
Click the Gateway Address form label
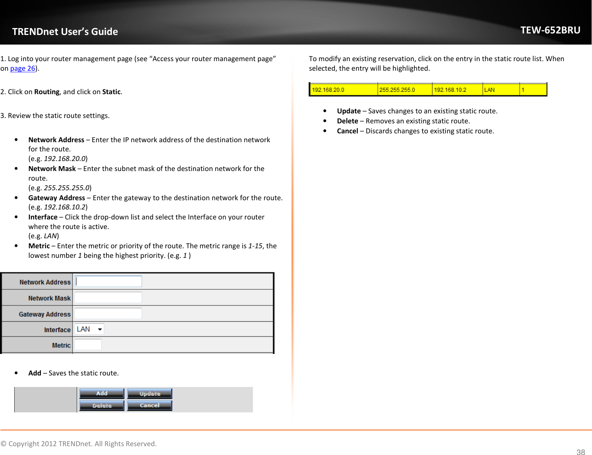point(45,314)
